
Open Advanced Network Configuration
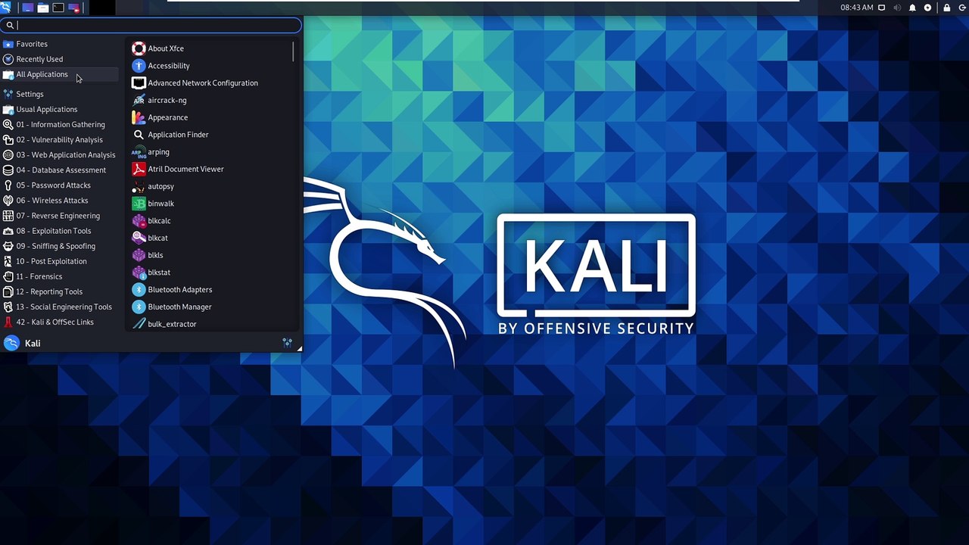tap(209, 83)
